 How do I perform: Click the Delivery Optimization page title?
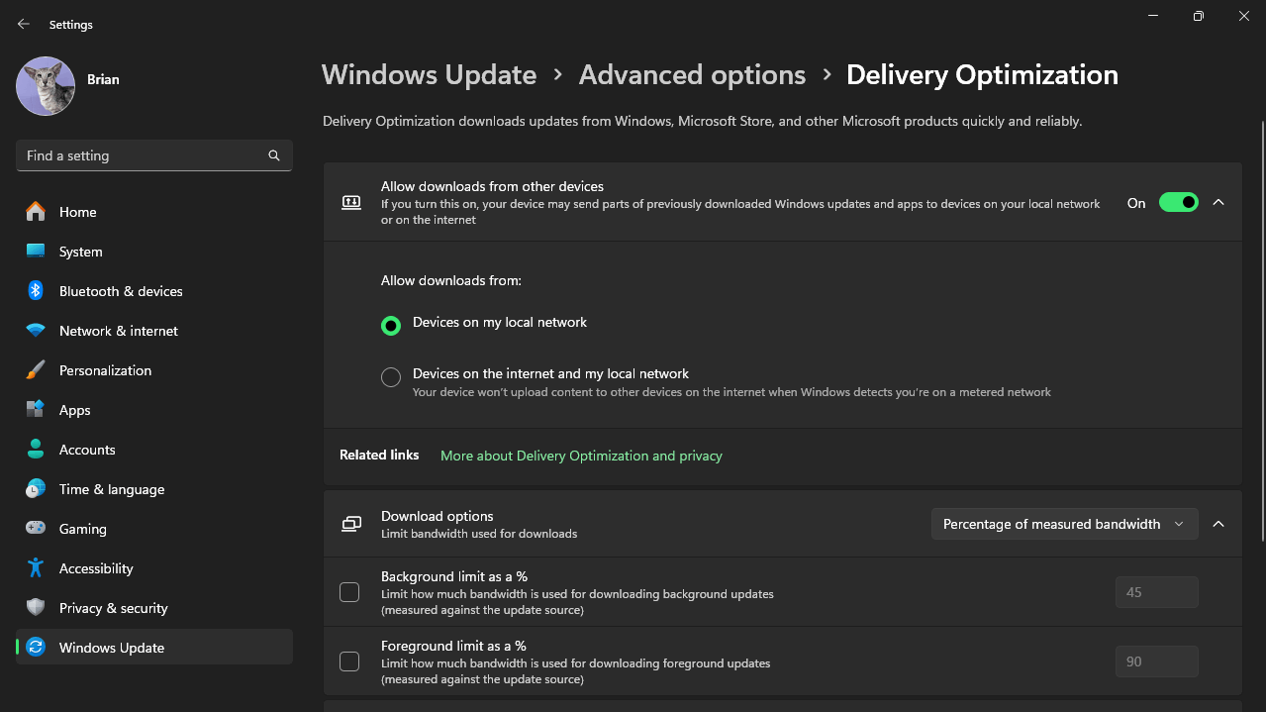click(x=982, y=75)
